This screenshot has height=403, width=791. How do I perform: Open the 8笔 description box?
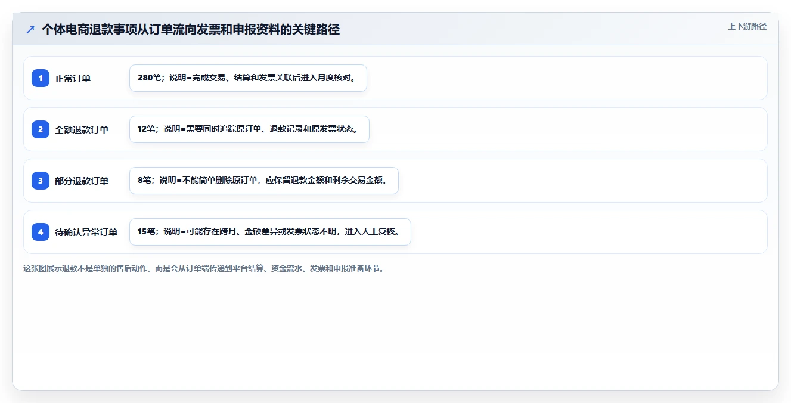[263, 181]
